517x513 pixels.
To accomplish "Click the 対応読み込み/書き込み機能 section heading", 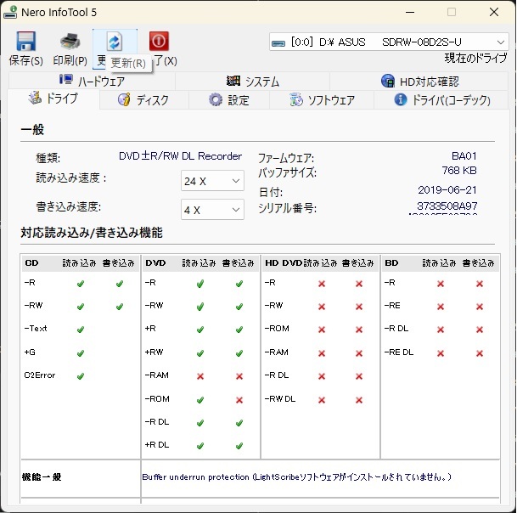I will (x=92, y=233).
